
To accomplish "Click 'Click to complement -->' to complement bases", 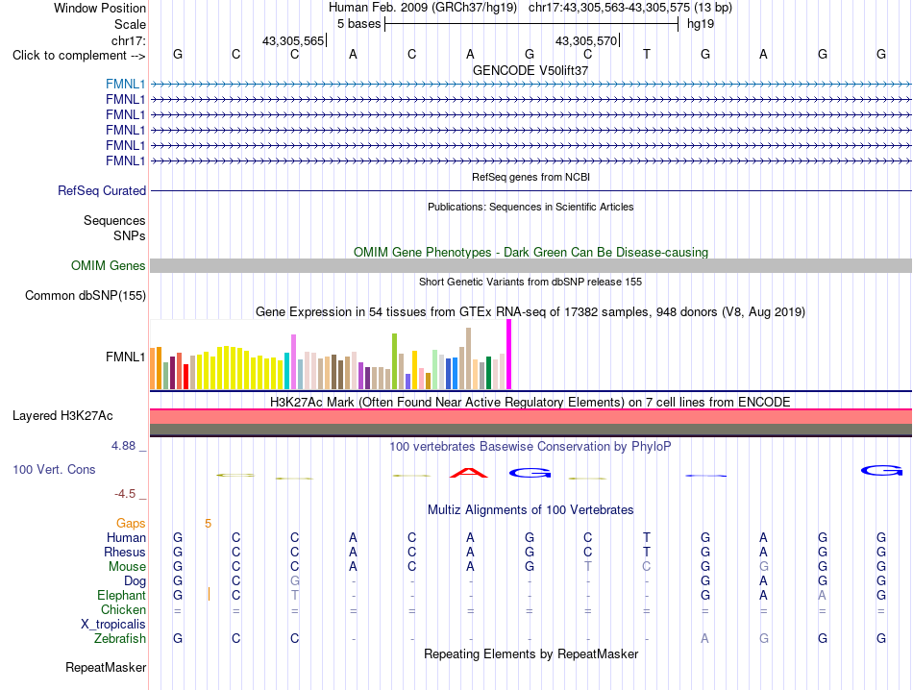I will 79,56.
